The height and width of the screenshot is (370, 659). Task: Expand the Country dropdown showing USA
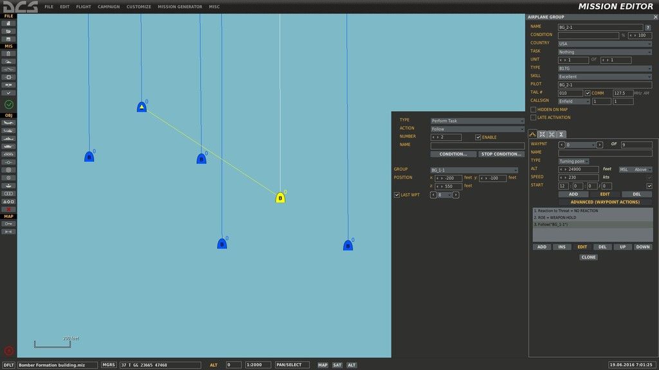click(604, 44)
